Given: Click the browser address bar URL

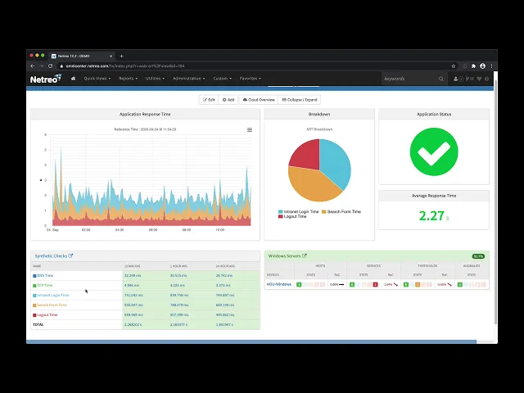Looking at the screenshot, I should [125, 66].
